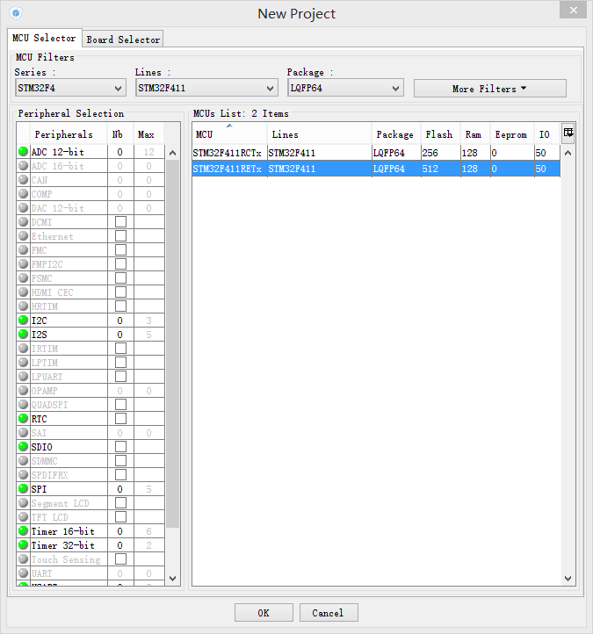Click grey status dot beside DCMI
Screen dimensions: 593x634
pyautogui.click(x=23, y=221)
